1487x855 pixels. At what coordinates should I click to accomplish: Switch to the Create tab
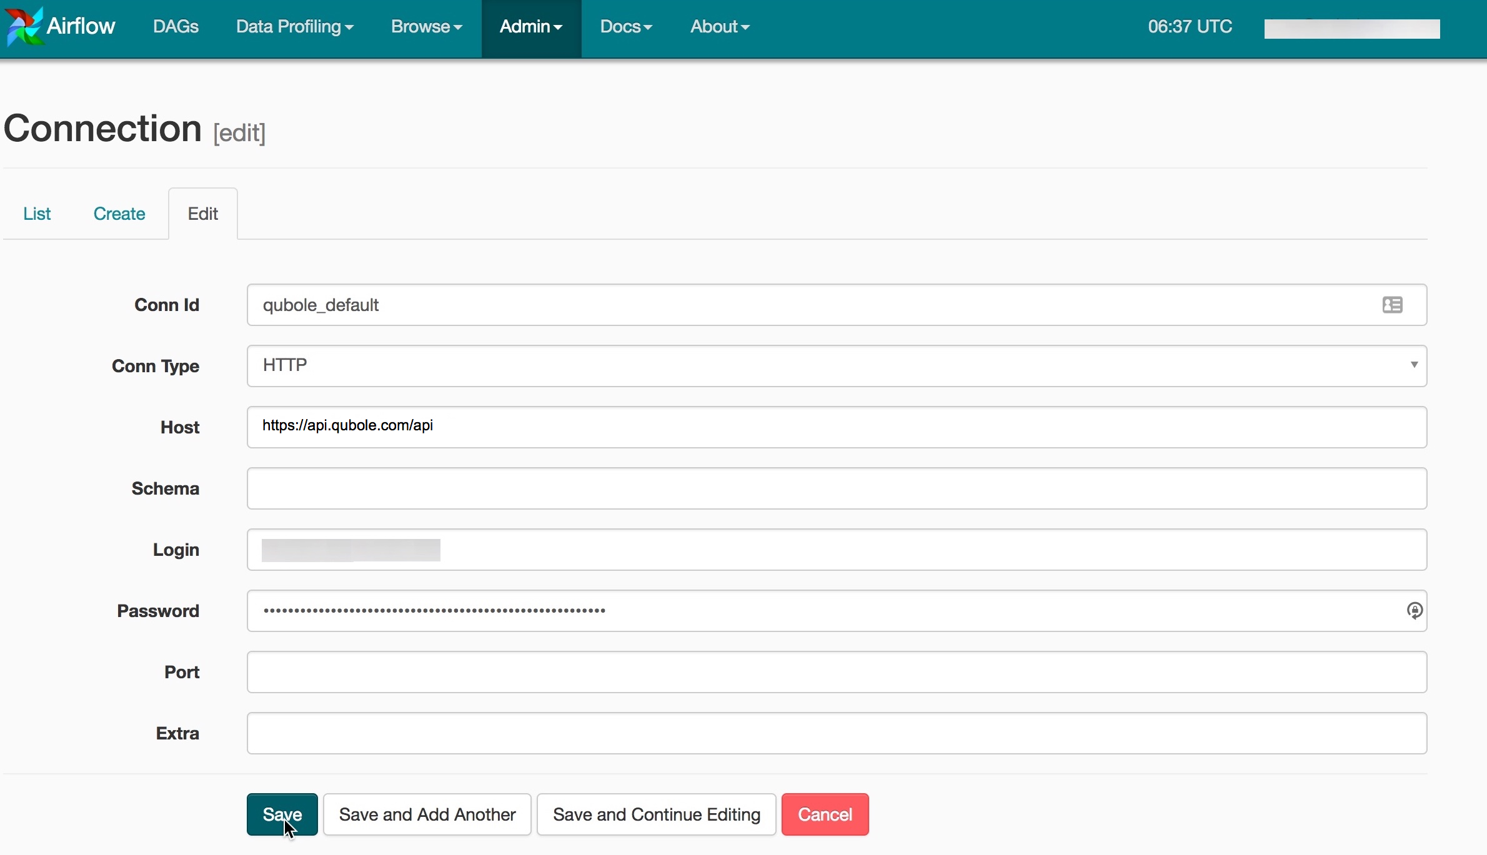pyautogui.click(x=119, y=213)
